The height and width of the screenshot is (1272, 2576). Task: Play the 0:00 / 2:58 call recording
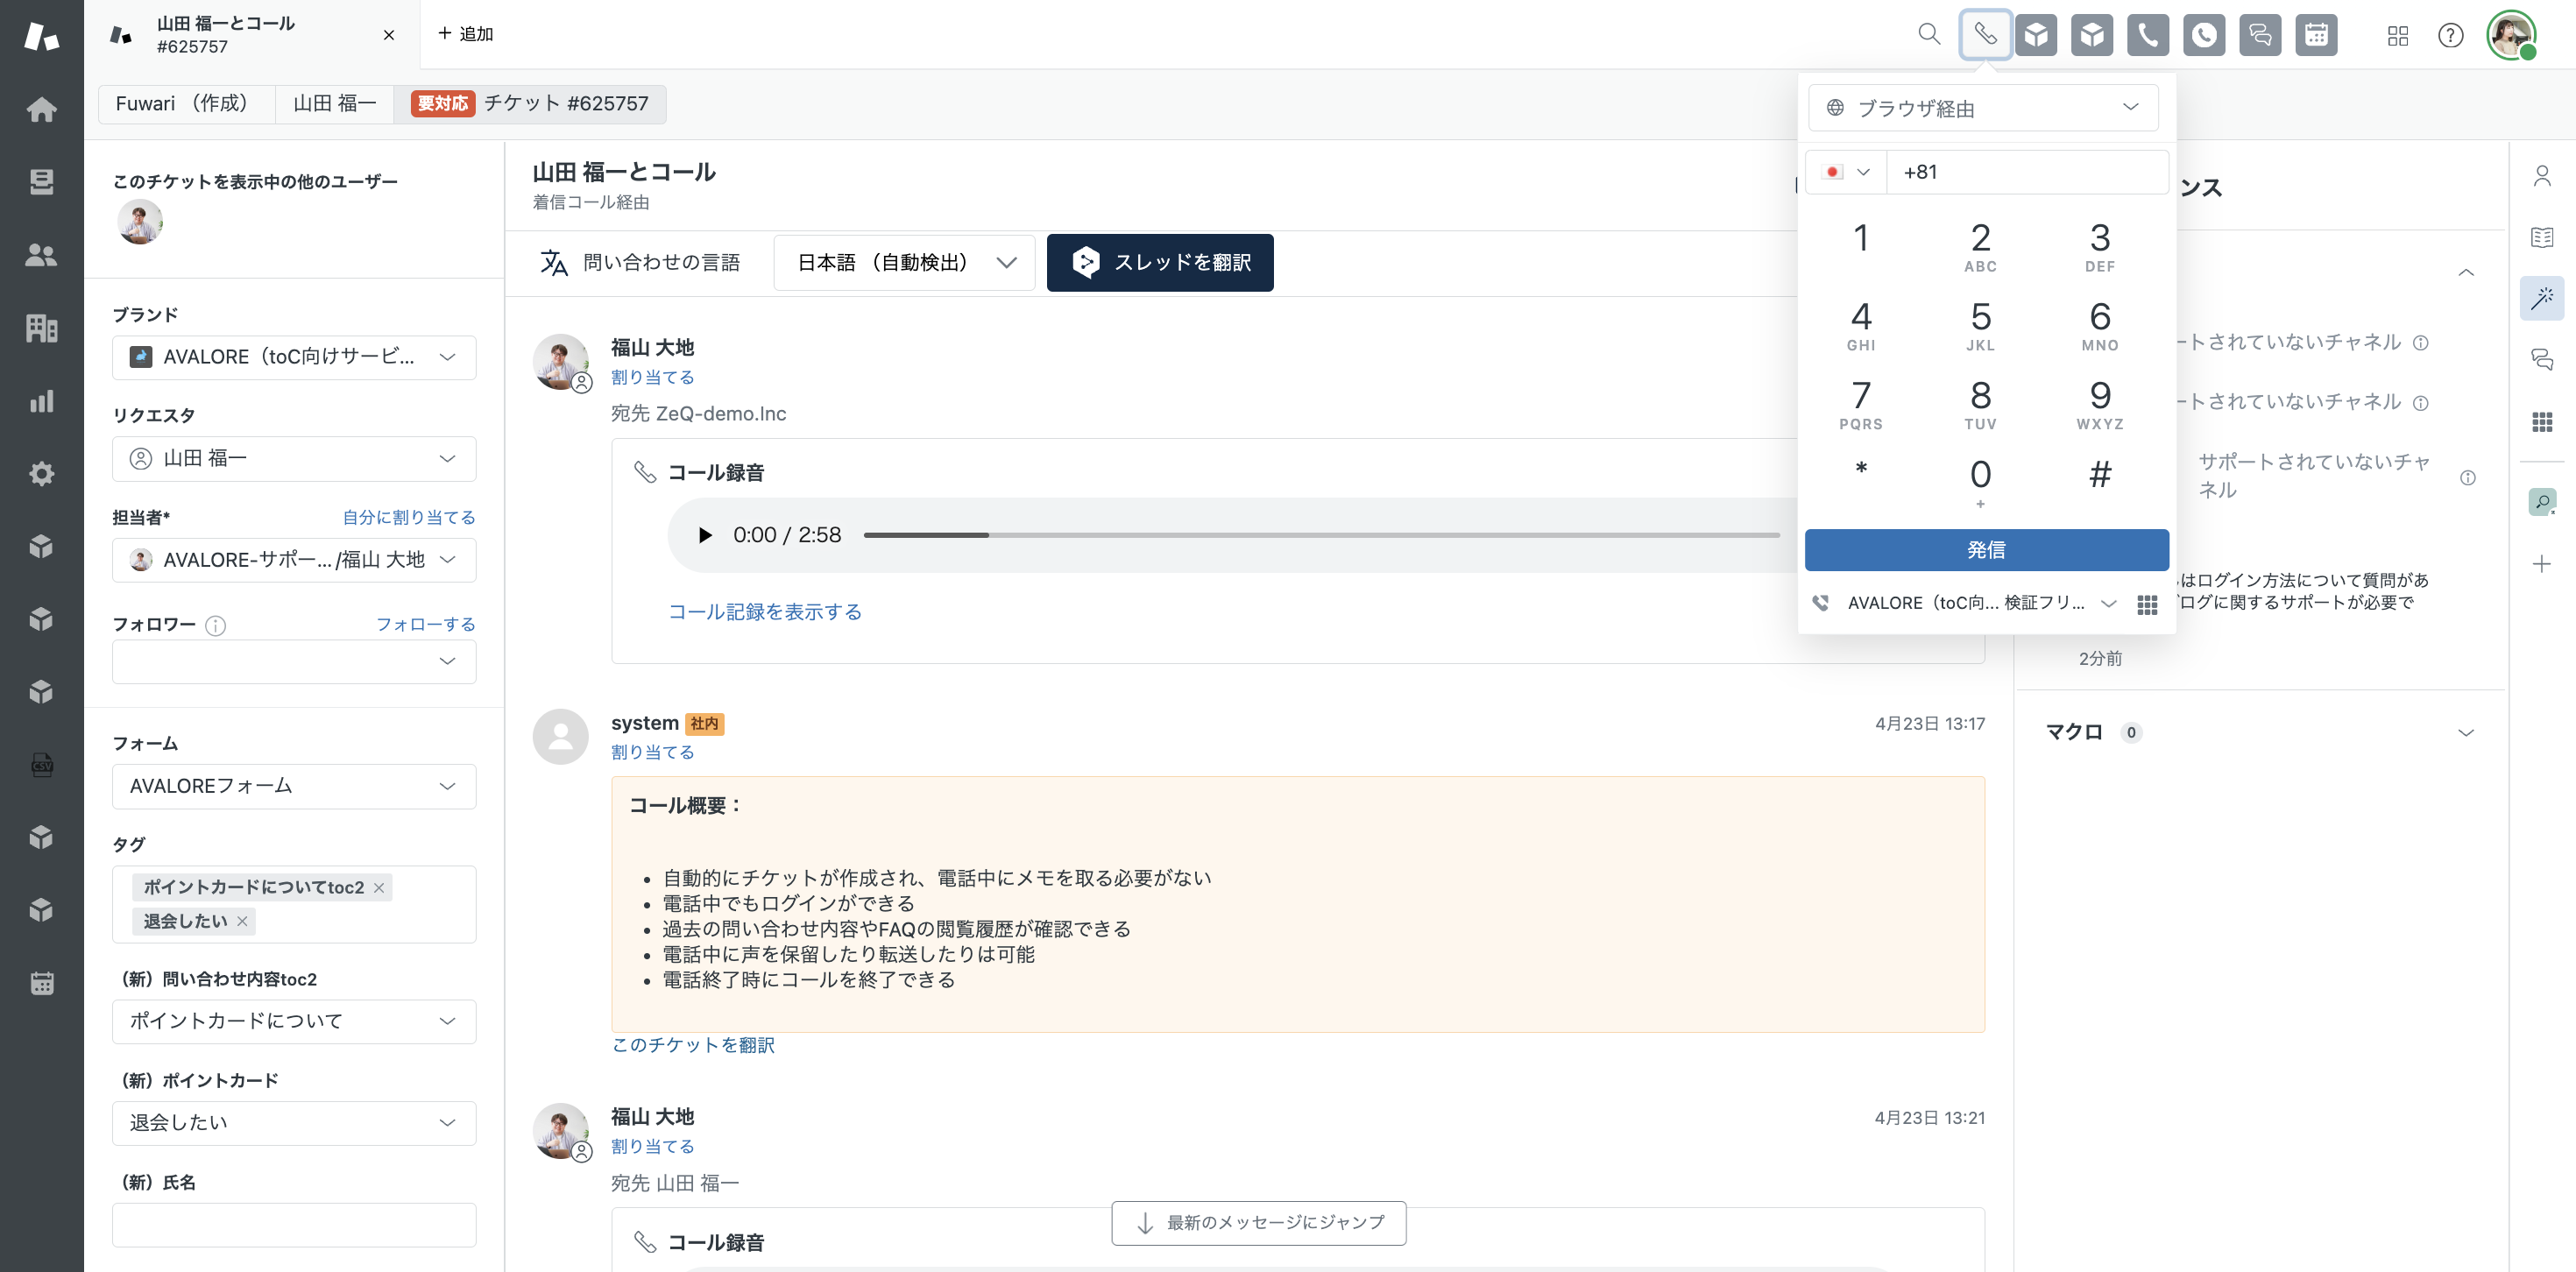pyautogui.click(x=705, y=535)
